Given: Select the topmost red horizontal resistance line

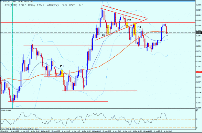Looking at the screenshot, I should tap(98, 22).
